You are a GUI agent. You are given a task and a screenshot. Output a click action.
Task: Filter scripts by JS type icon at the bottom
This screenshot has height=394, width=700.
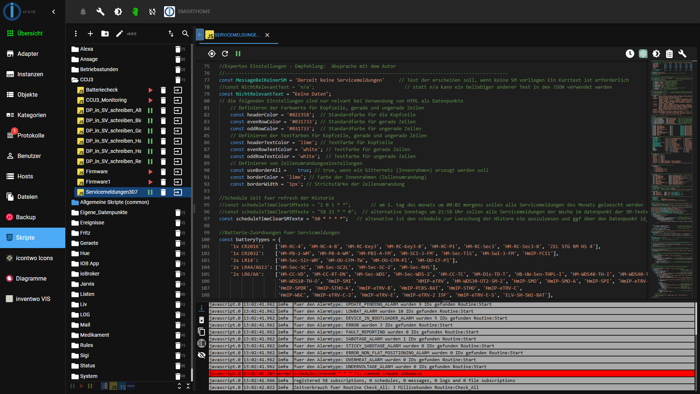(x=114, y=386)
